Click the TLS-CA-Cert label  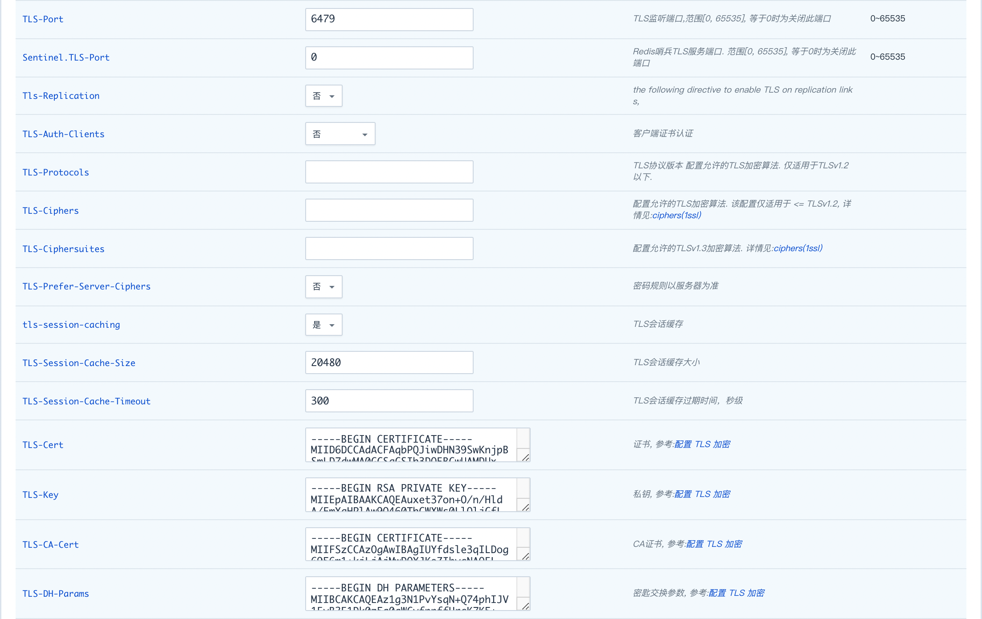point(50,545)
